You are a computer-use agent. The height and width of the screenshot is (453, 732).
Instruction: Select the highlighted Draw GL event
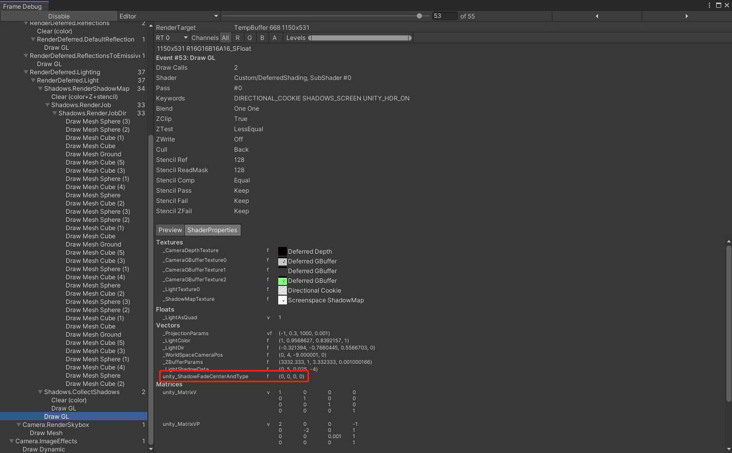click(73, 417)
